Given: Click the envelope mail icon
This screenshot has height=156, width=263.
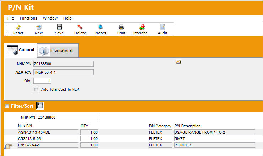Looking at the screenshot, I should click(x=178, y=62).
